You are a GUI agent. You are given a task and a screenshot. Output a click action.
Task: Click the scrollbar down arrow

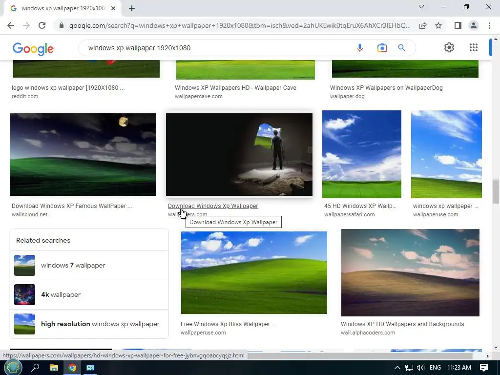(x=496, y=348)
